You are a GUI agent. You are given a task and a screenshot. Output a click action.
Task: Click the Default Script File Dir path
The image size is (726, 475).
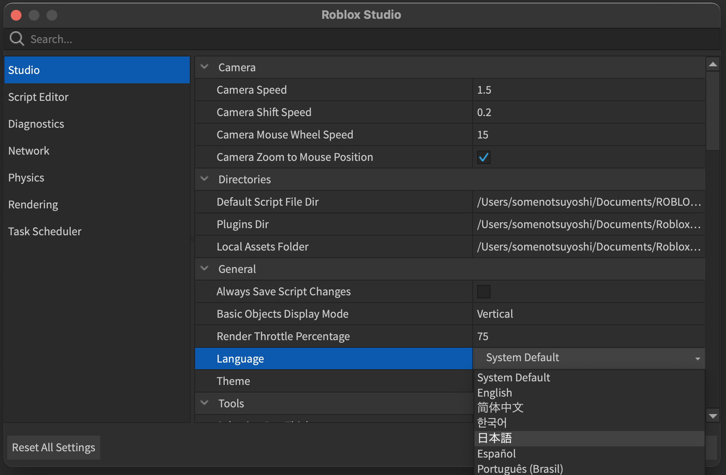point(589,202)
